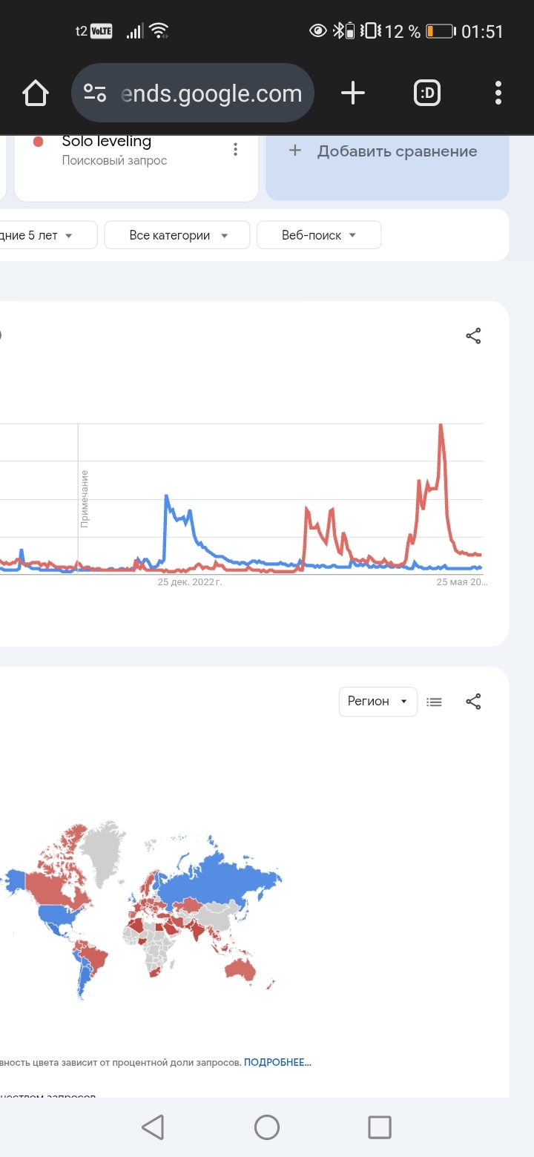Click Добавить сравнение button

(x=387, y=151)
